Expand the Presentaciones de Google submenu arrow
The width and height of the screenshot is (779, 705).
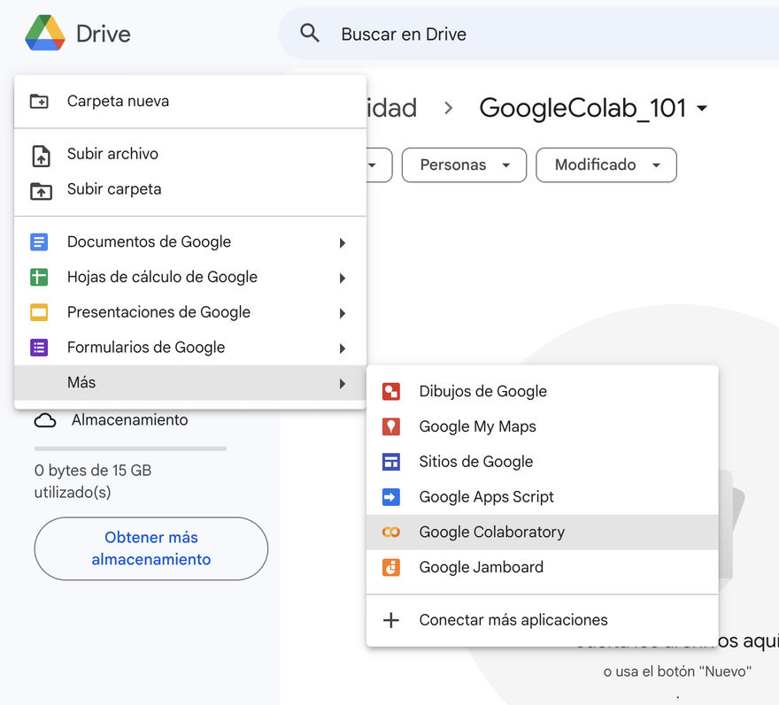click(x=343, y=313)
